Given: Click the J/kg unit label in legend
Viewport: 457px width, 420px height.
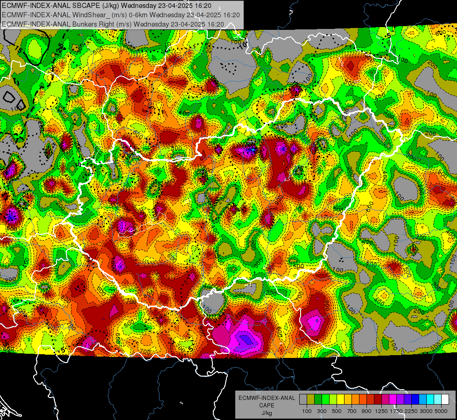Looking at the screenshot, I should (x=267, y=413).
